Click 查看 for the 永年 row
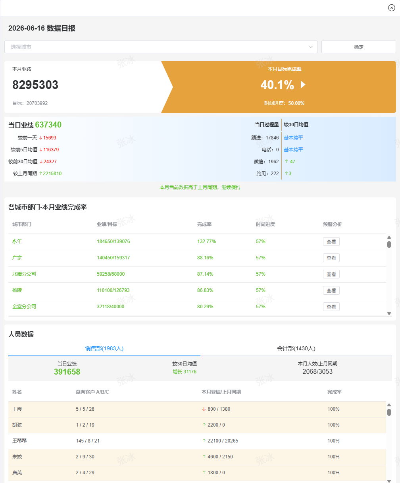Viewport: 400px width, 483px height. pyautogui.click(x=331, y=241)
